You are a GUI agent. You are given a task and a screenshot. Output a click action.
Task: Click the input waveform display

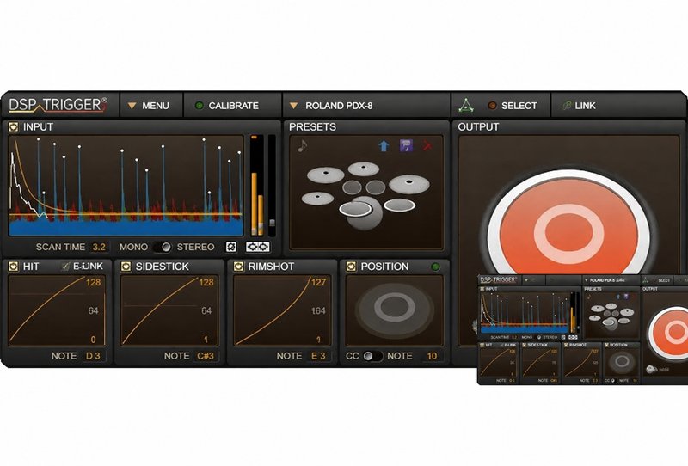pos(126,186)
